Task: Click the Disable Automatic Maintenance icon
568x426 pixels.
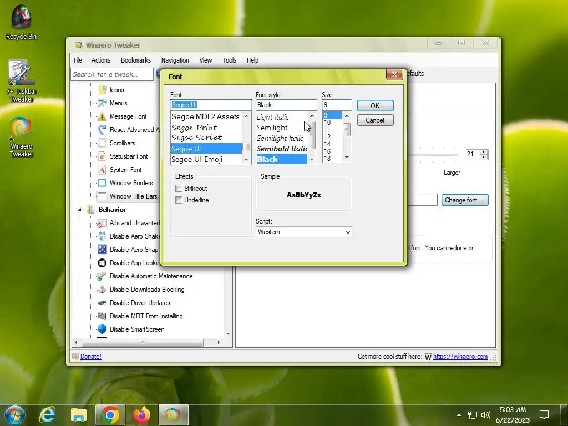Action: pos(103,276)
